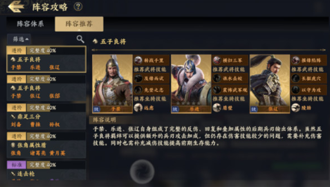Select the 连击枪 standard lineup entry
This screenshot has width=330, height=187.
tap(46, 170)
